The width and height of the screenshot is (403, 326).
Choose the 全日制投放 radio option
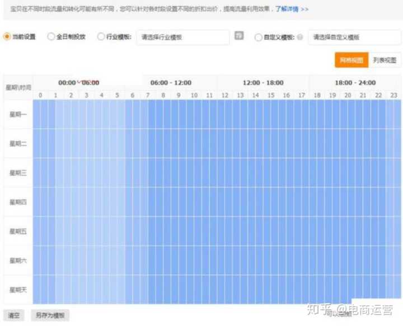(x=51, y=37)
